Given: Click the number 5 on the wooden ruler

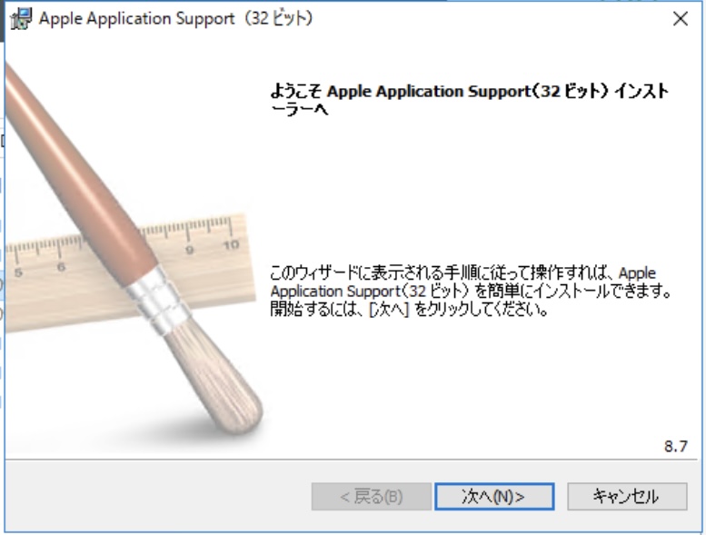Looking at the screenshot, I should click(x=18, y=272).
